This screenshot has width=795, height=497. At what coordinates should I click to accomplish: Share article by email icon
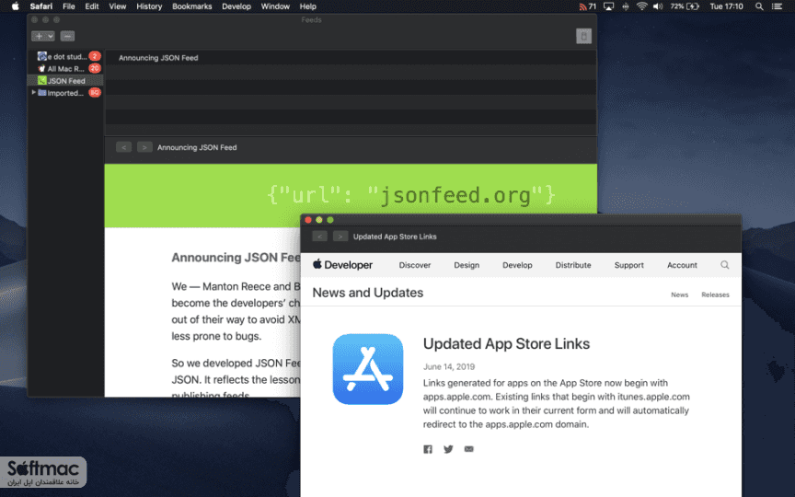pos(469,449)
